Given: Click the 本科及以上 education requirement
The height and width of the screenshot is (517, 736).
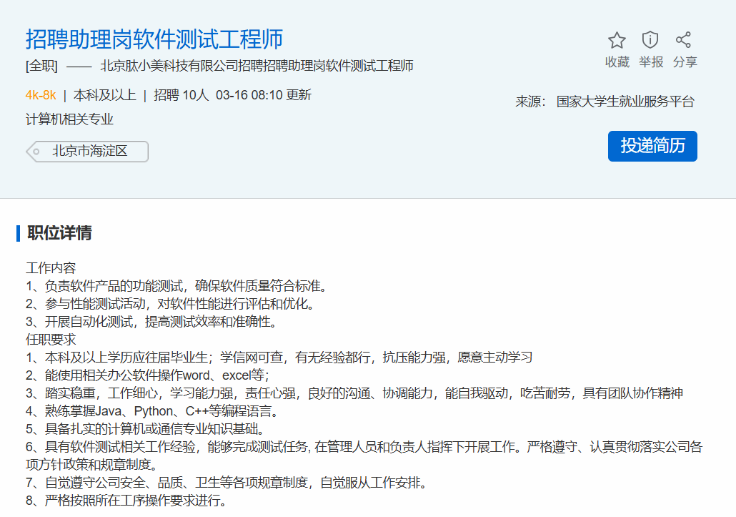Looking at the screenshot, I should tap(105, 95).
